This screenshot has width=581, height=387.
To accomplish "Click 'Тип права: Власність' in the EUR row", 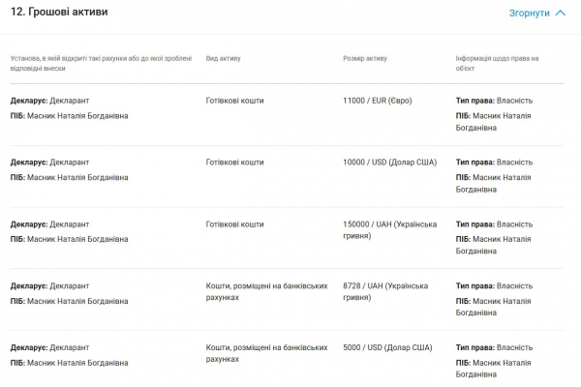I will tap(494, 101).
